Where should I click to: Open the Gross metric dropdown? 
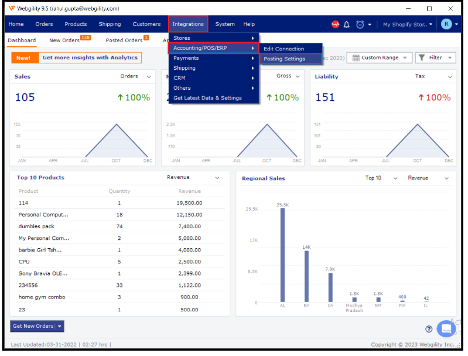click(x=288, y=76)
